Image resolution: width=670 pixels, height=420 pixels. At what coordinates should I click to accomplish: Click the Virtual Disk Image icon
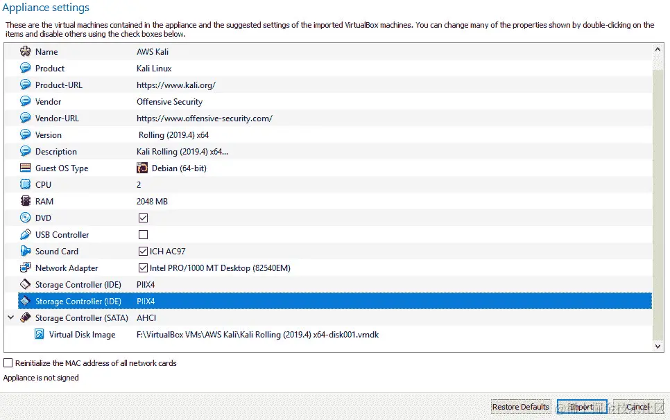point(40,334)
